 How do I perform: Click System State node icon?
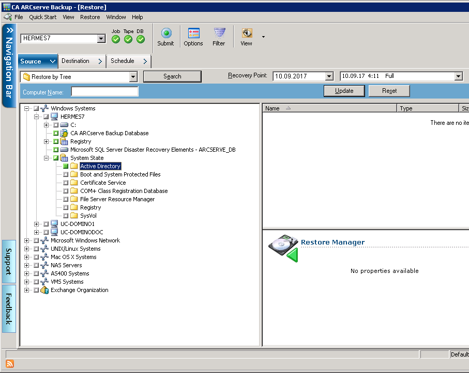coord(64,158)
